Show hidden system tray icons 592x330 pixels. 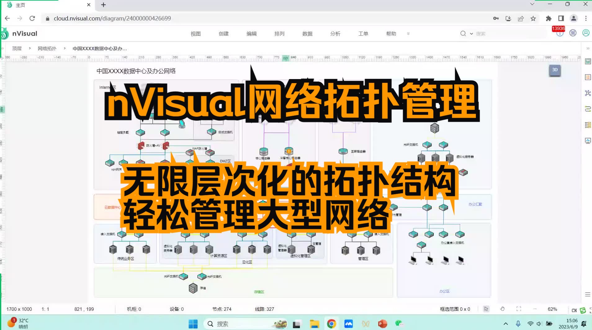[x=505, y=324]
